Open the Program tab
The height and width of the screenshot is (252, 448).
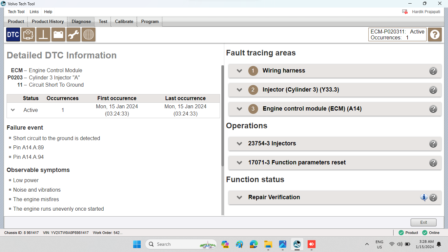(x=150, y=21)
